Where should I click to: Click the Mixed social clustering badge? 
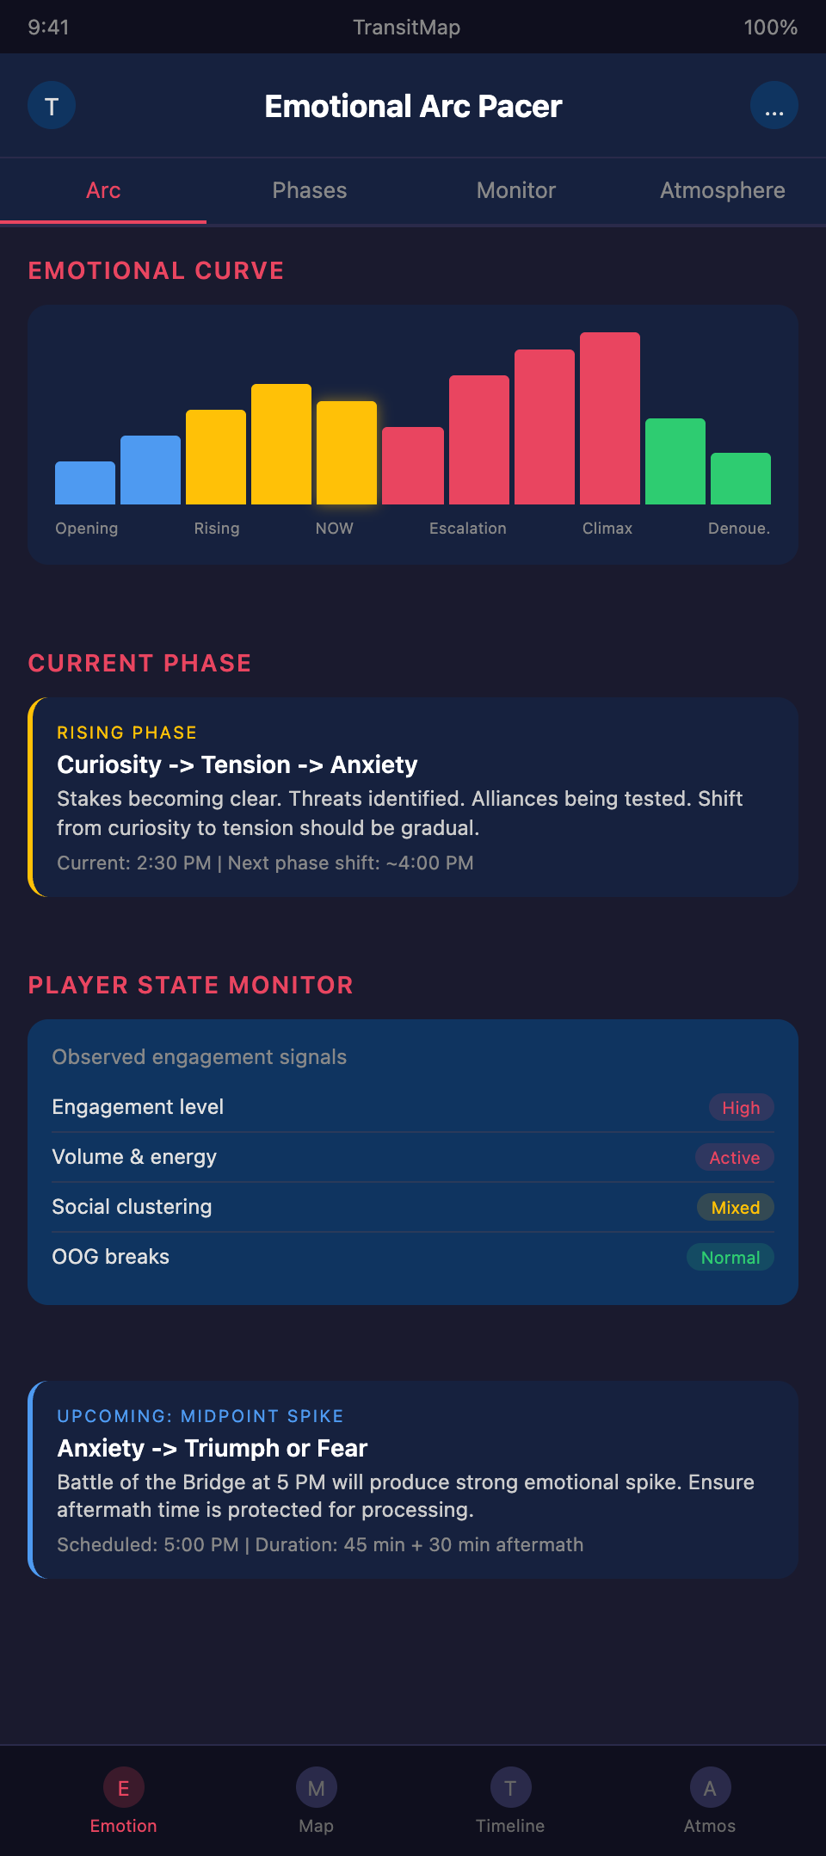click(x=735, y=1208)
